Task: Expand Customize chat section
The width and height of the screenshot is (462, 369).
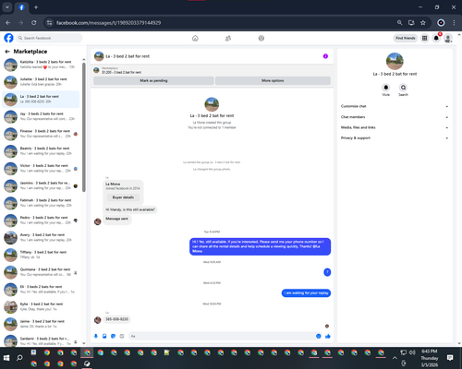Action: click(395, 106)
